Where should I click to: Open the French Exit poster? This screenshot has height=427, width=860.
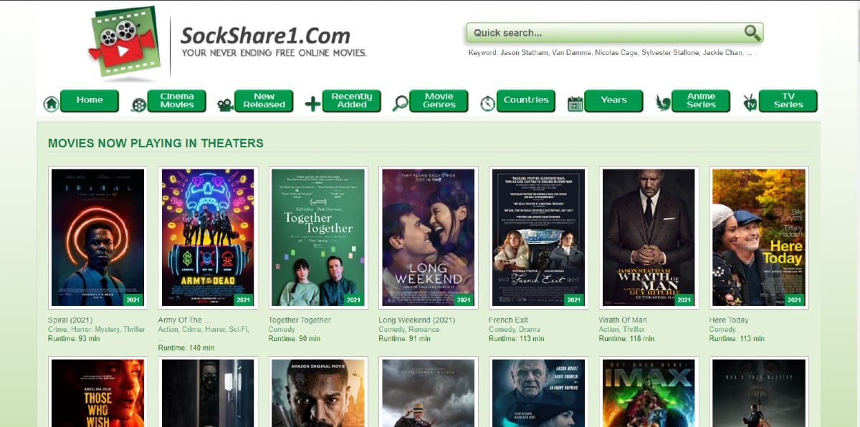[538, 237]
